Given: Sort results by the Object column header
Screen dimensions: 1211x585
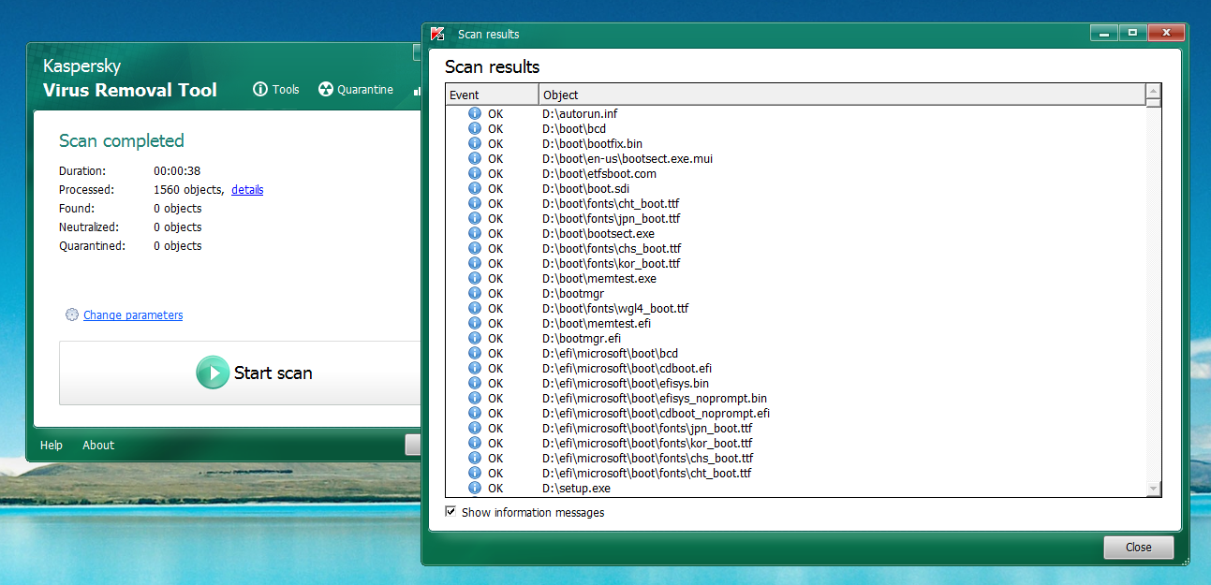Looking at the screenshot, I should pyautogui.click(x=843, y=95).
